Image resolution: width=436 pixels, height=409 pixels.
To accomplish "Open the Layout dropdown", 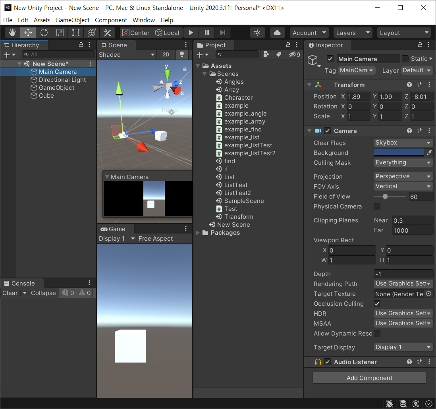I will tap(404, 33).
